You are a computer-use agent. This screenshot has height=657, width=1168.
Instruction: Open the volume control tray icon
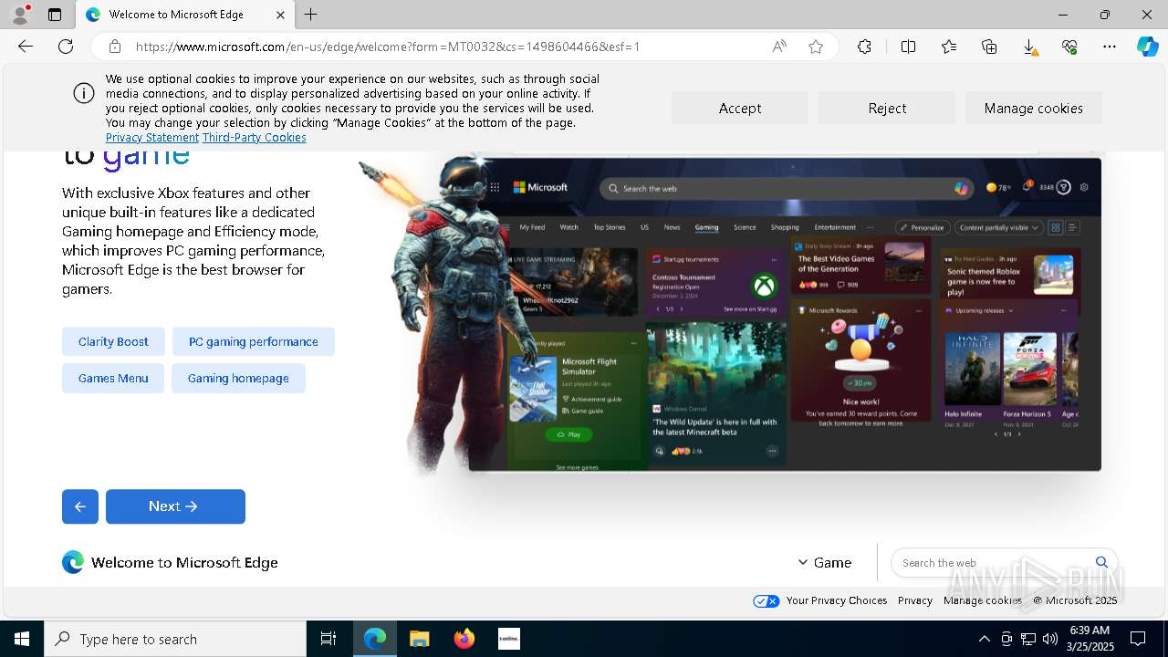coord(1050,639)
